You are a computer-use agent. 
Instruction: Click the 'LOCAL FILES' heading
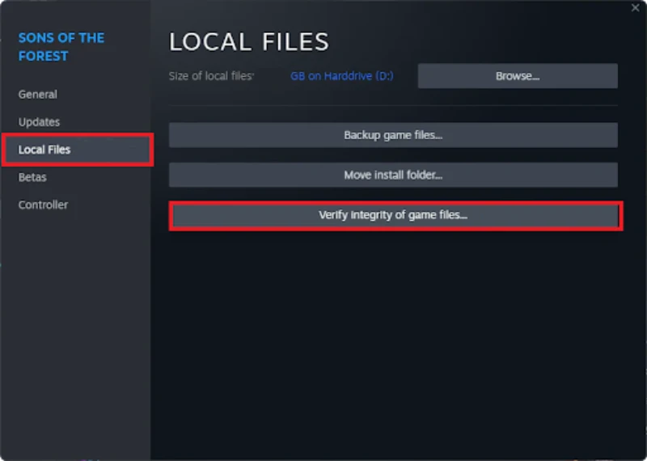coord(249,42)
